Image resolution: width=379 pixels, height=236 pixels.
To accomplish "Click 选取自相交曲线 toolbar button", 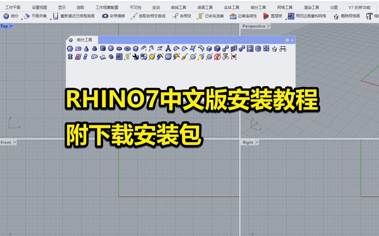I will tap(148, 16).
